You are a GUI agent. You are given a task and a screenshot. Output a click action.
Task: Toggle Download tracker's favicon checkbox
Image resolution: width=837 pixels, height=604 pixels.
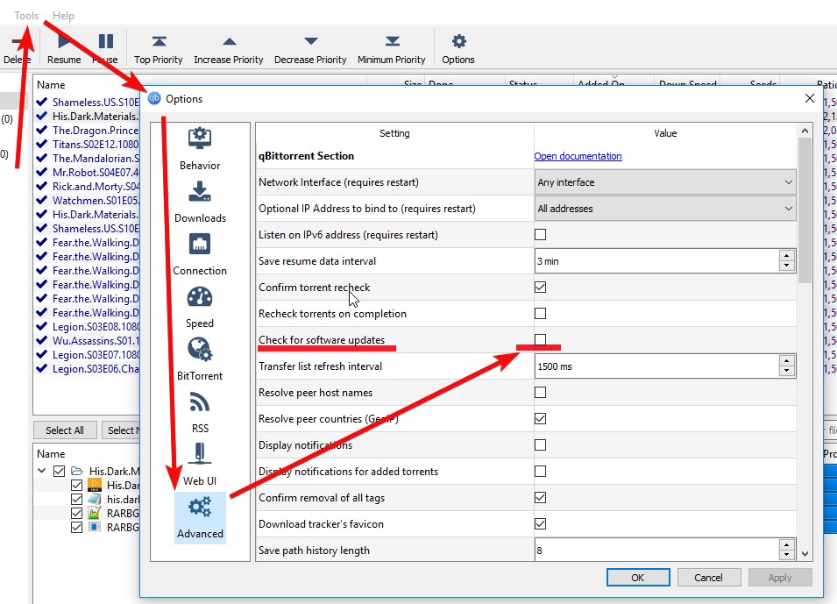[x=540, y=524]
